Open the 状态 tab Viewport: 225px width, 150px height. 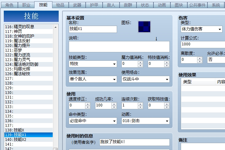click(145, 5)
